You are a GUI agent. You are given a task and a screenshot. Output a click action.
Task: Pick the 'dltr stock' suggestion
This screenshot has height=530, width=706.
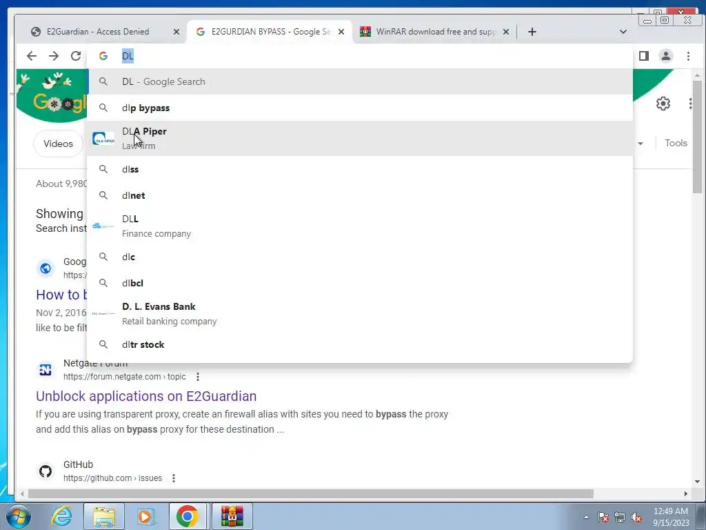tap(360, 344)
